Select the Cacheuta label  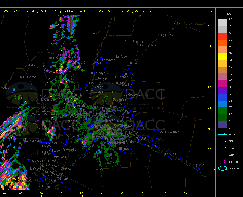50,114
